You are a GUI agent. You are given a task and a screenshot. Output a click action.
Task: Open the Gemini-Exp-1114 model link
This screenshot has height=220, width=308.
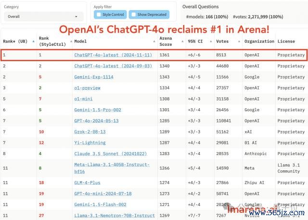pos(94,77)
